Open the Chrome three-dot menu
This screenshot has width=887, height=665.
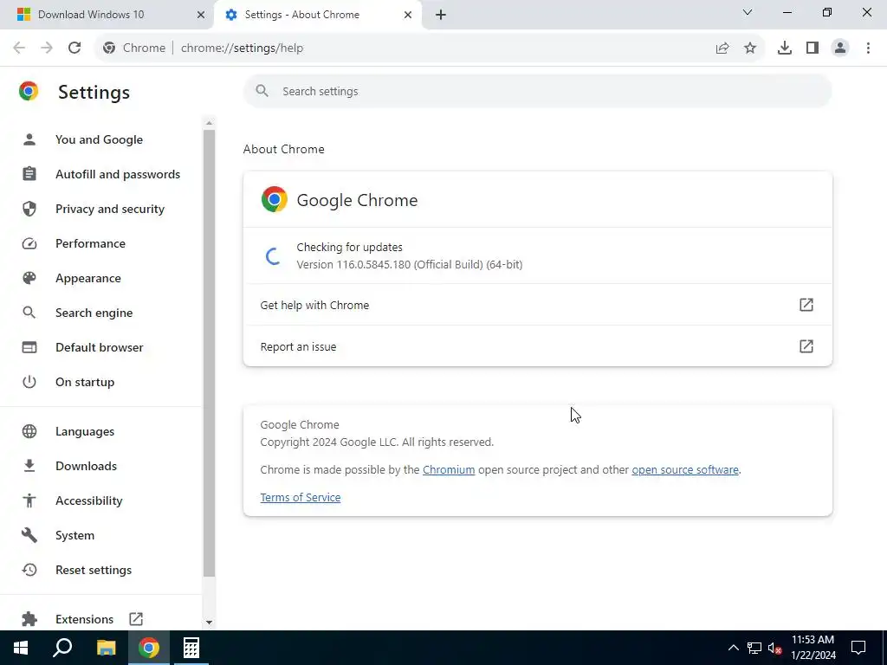[x=868, y=48]
